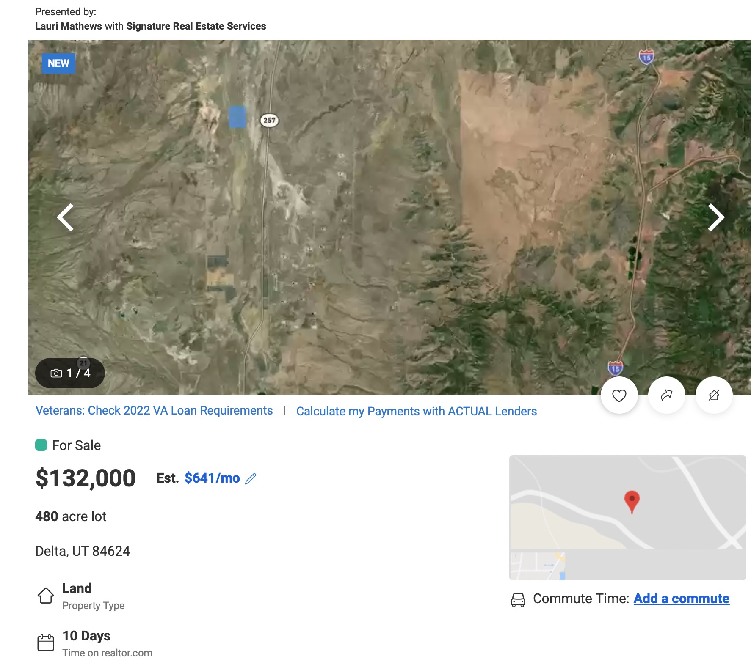Image resolution: width=751 pixels, height=670 pixels.
Task: Open photo gallery via 1 / 4 counter
Action: [70, 373]
